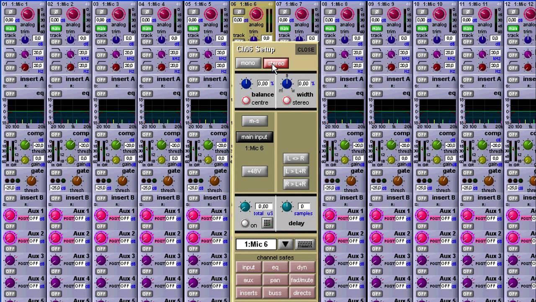Adjust the balance knob in Ch06 Setup

tap(246, 83)
